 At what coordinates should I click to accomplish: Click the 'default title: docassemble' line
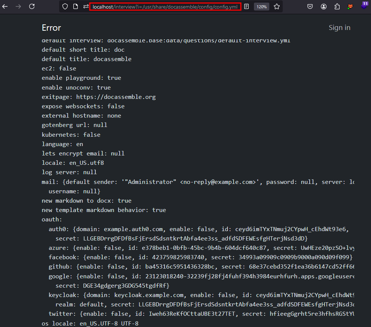pos(87,59)
